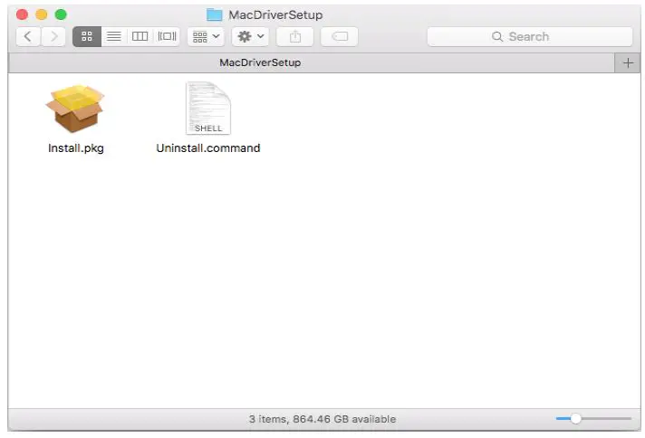Add a new tab with the plus button
The width and height of the screenshot is (645, 438).
tap(628, 62)
